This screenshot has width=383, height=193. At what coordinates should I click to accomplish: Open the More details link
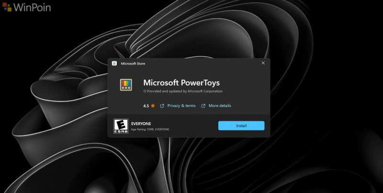pos(220,106)
